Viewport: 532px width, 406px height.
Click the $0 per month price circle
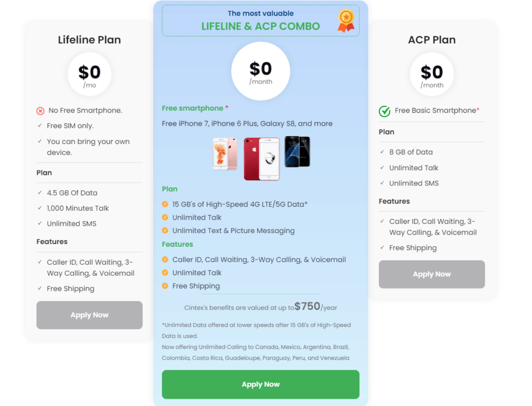260,71
